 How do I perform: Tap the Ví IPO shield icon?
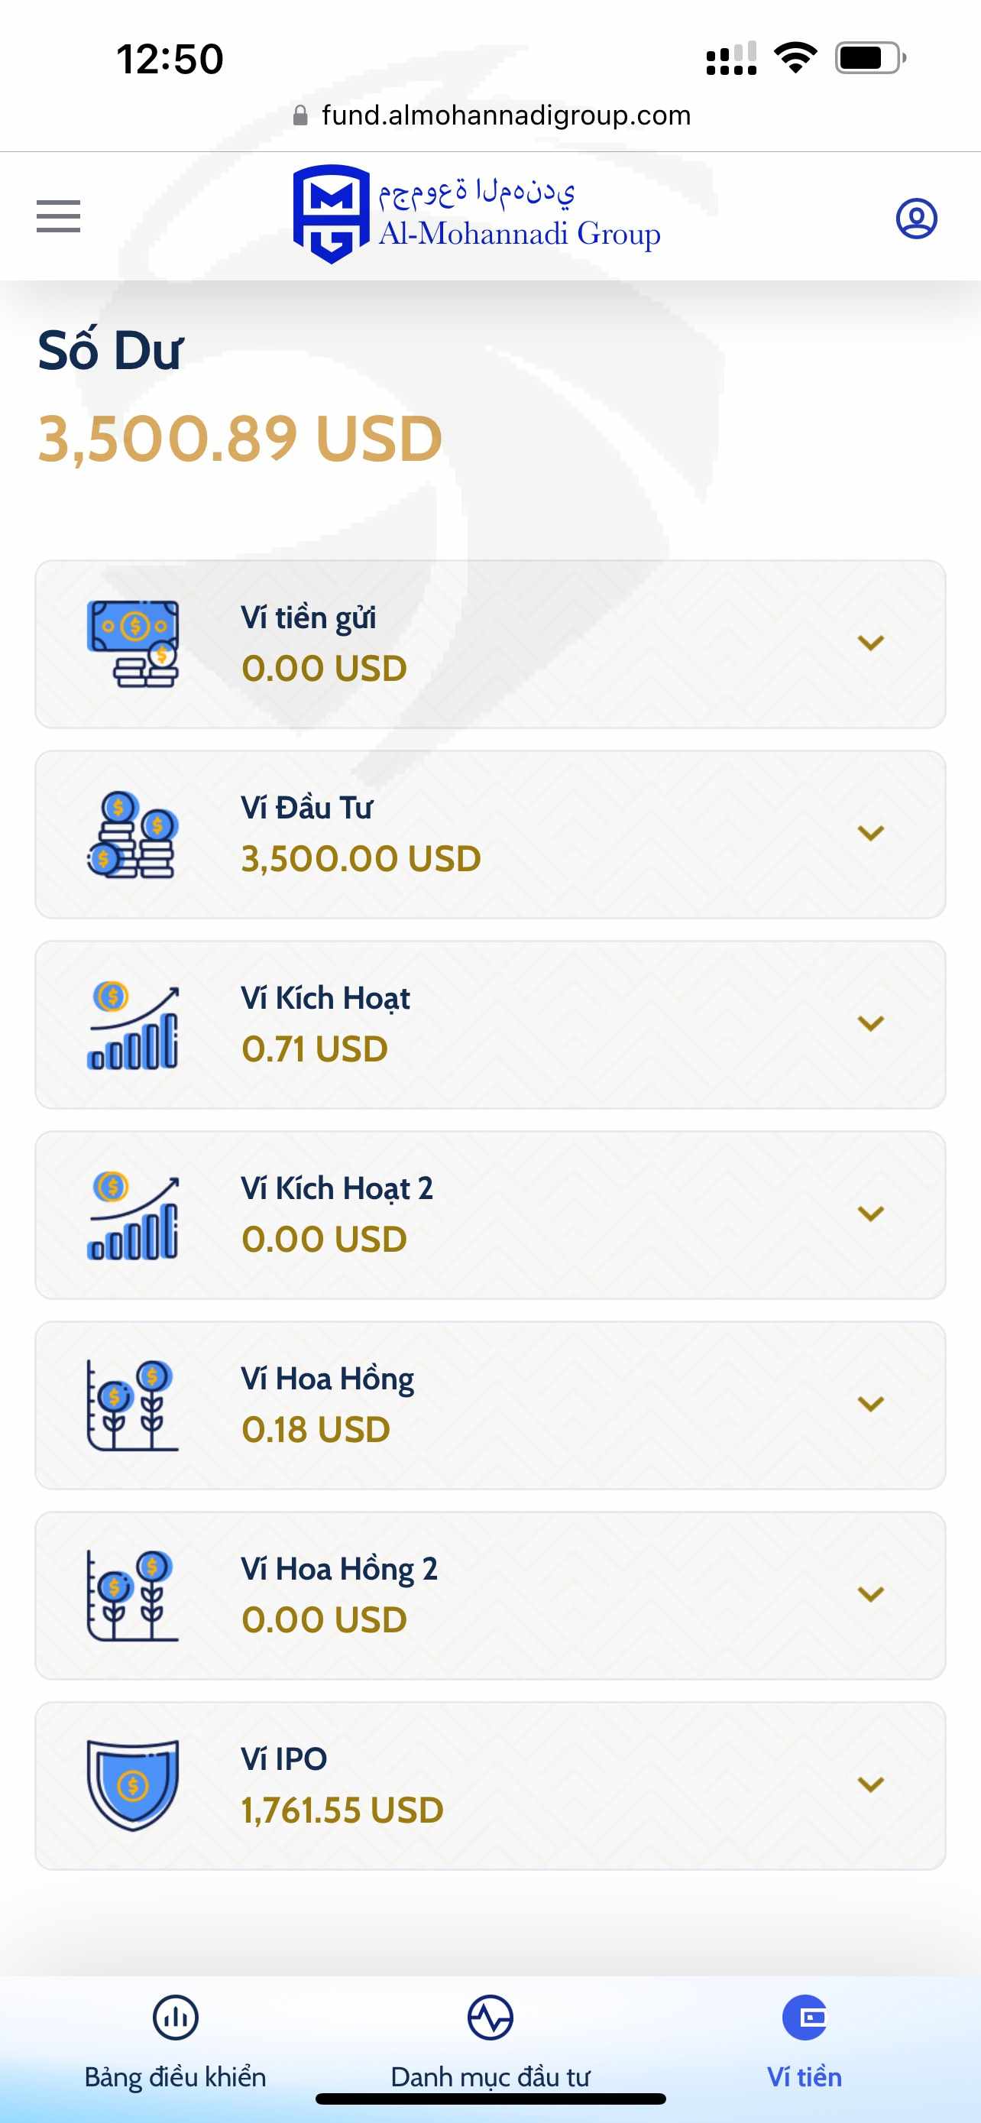pyautogui.click(x=133, y=1785)
